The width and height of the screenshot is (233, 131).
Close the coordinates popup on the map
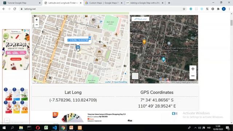pyautogui.click(x=90, y=38)
